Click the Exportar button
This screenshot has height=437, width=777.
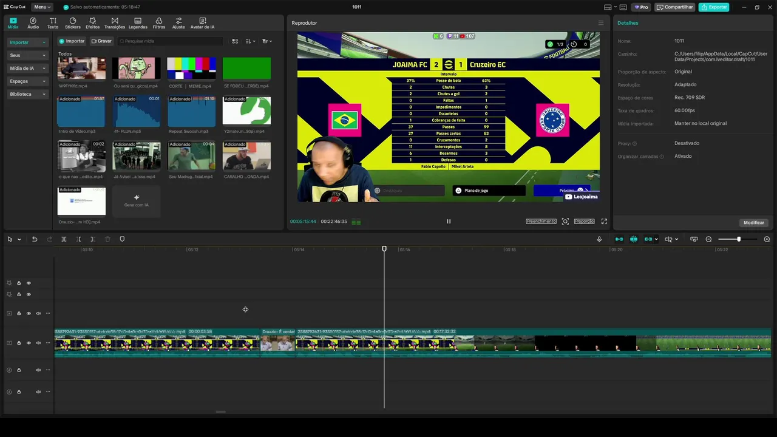point(714,7)
